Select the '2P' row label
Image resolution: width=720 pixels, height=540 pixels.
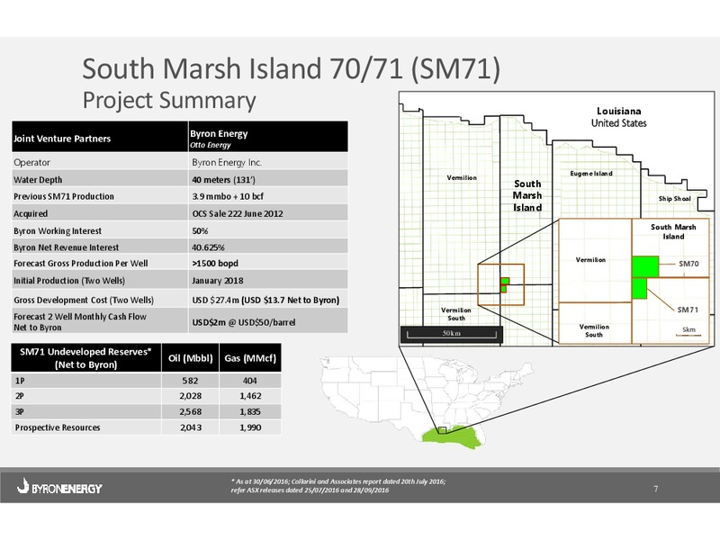click(20, 396)
